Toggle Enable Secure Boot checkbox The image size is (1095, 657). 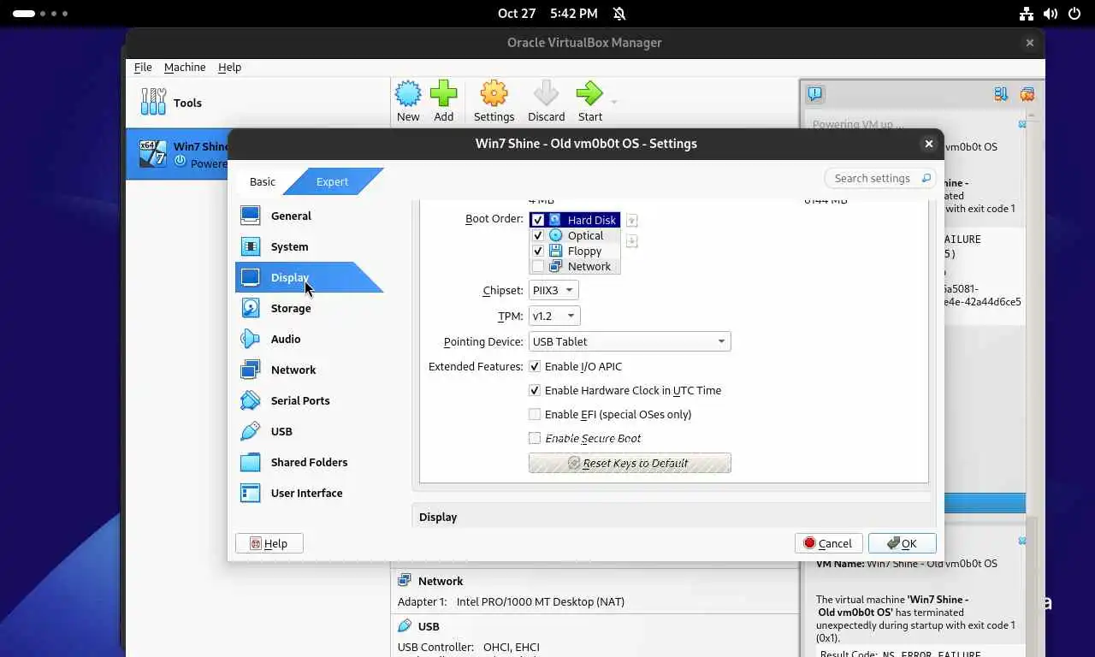click(x=535, y=438)
